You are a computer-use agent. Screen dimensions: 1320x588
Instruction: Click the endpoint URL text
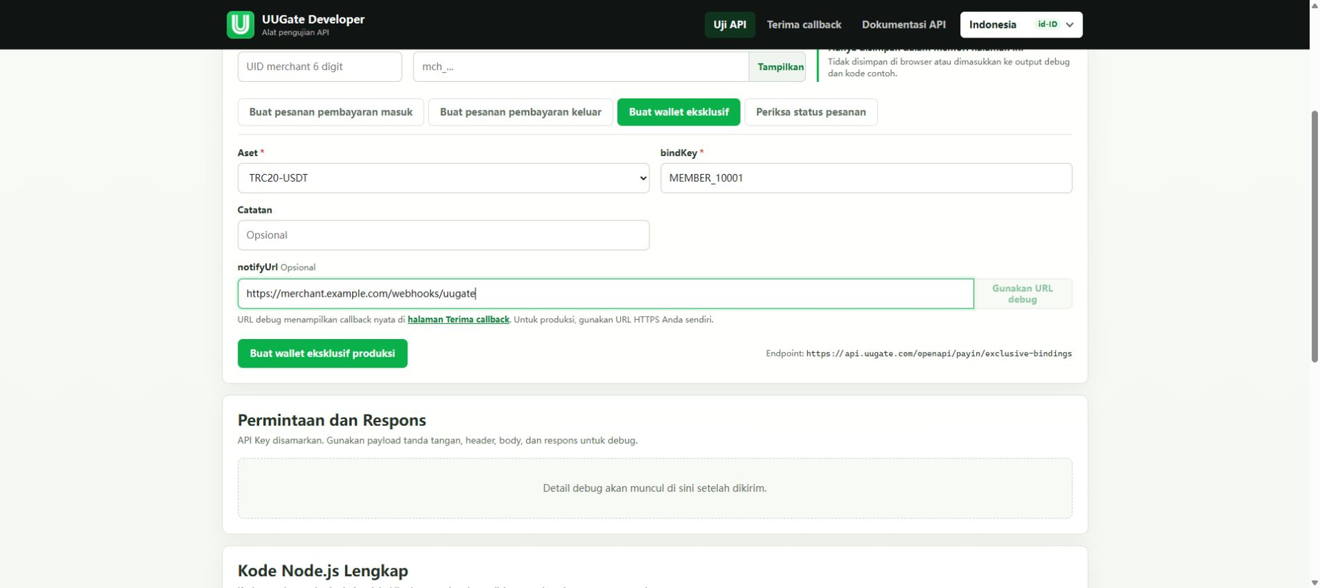click(938, 353)
